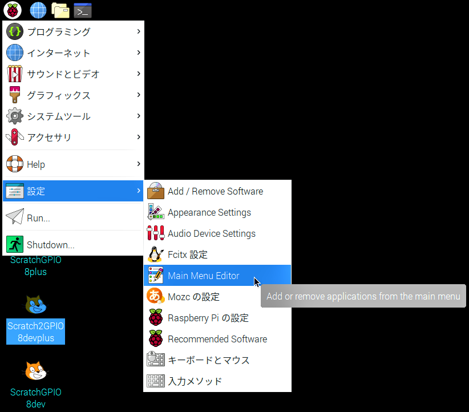Open Appearance Settings

pos(217,212)
